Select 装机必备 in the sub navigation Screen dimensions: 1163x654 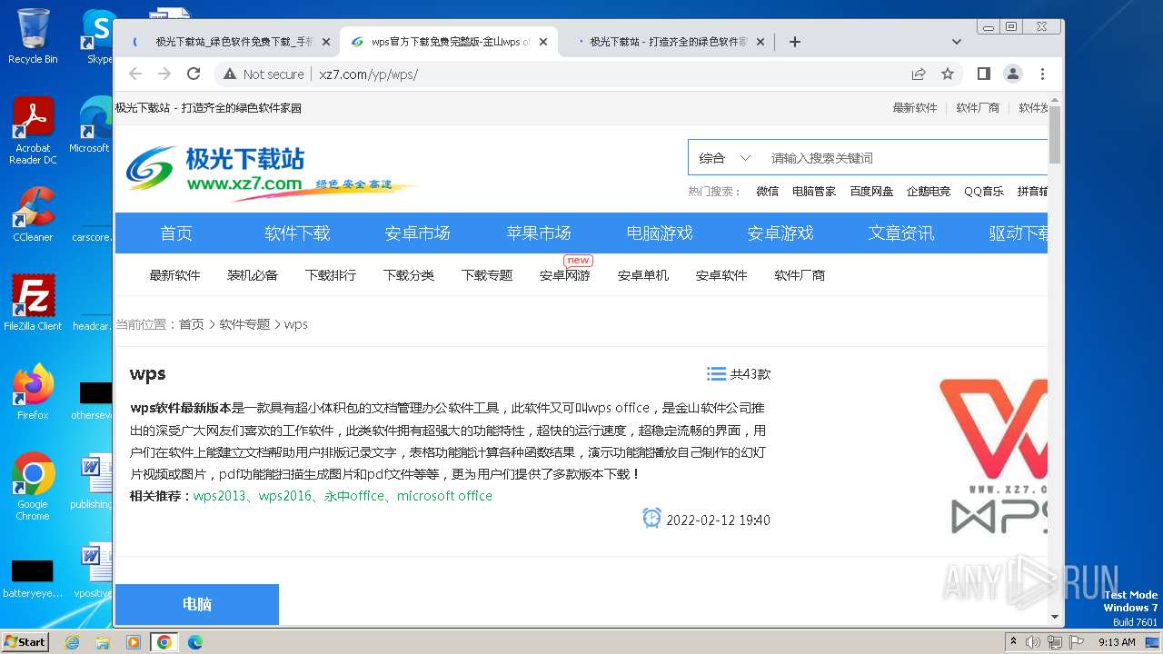point(253,275)
